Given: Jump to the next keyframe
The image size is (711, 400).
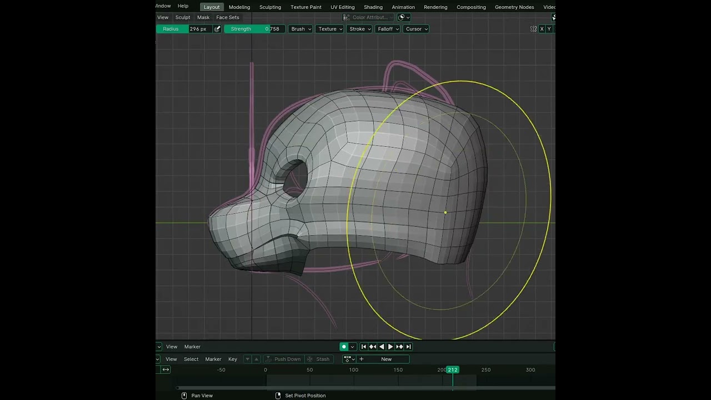Looking at the screenshot, I should click(399, 347).
